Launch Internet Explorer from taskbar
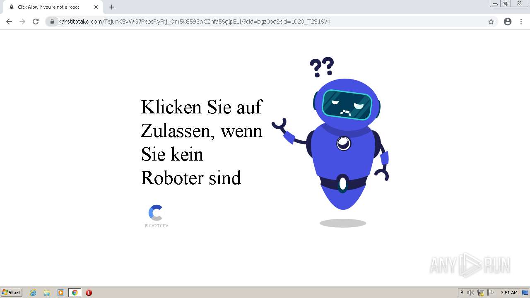Screen dimensions: 530x298 tap(33, 293)
